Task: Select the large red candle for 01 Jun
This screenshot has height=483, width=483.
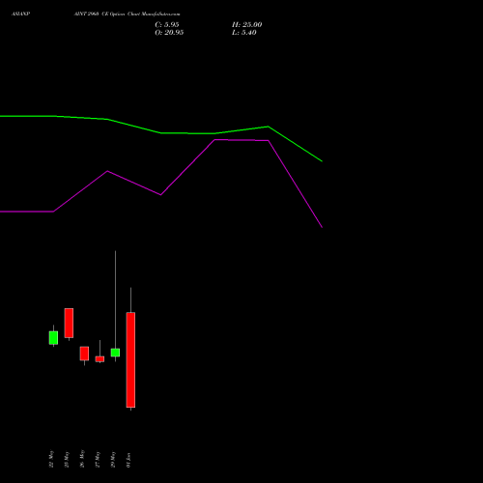Action: (x=130, y=359)
